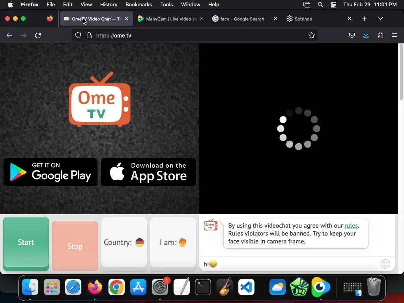Click the Firefox back arrow button
This screenshot has width=404, height=303.
[9, 35]
